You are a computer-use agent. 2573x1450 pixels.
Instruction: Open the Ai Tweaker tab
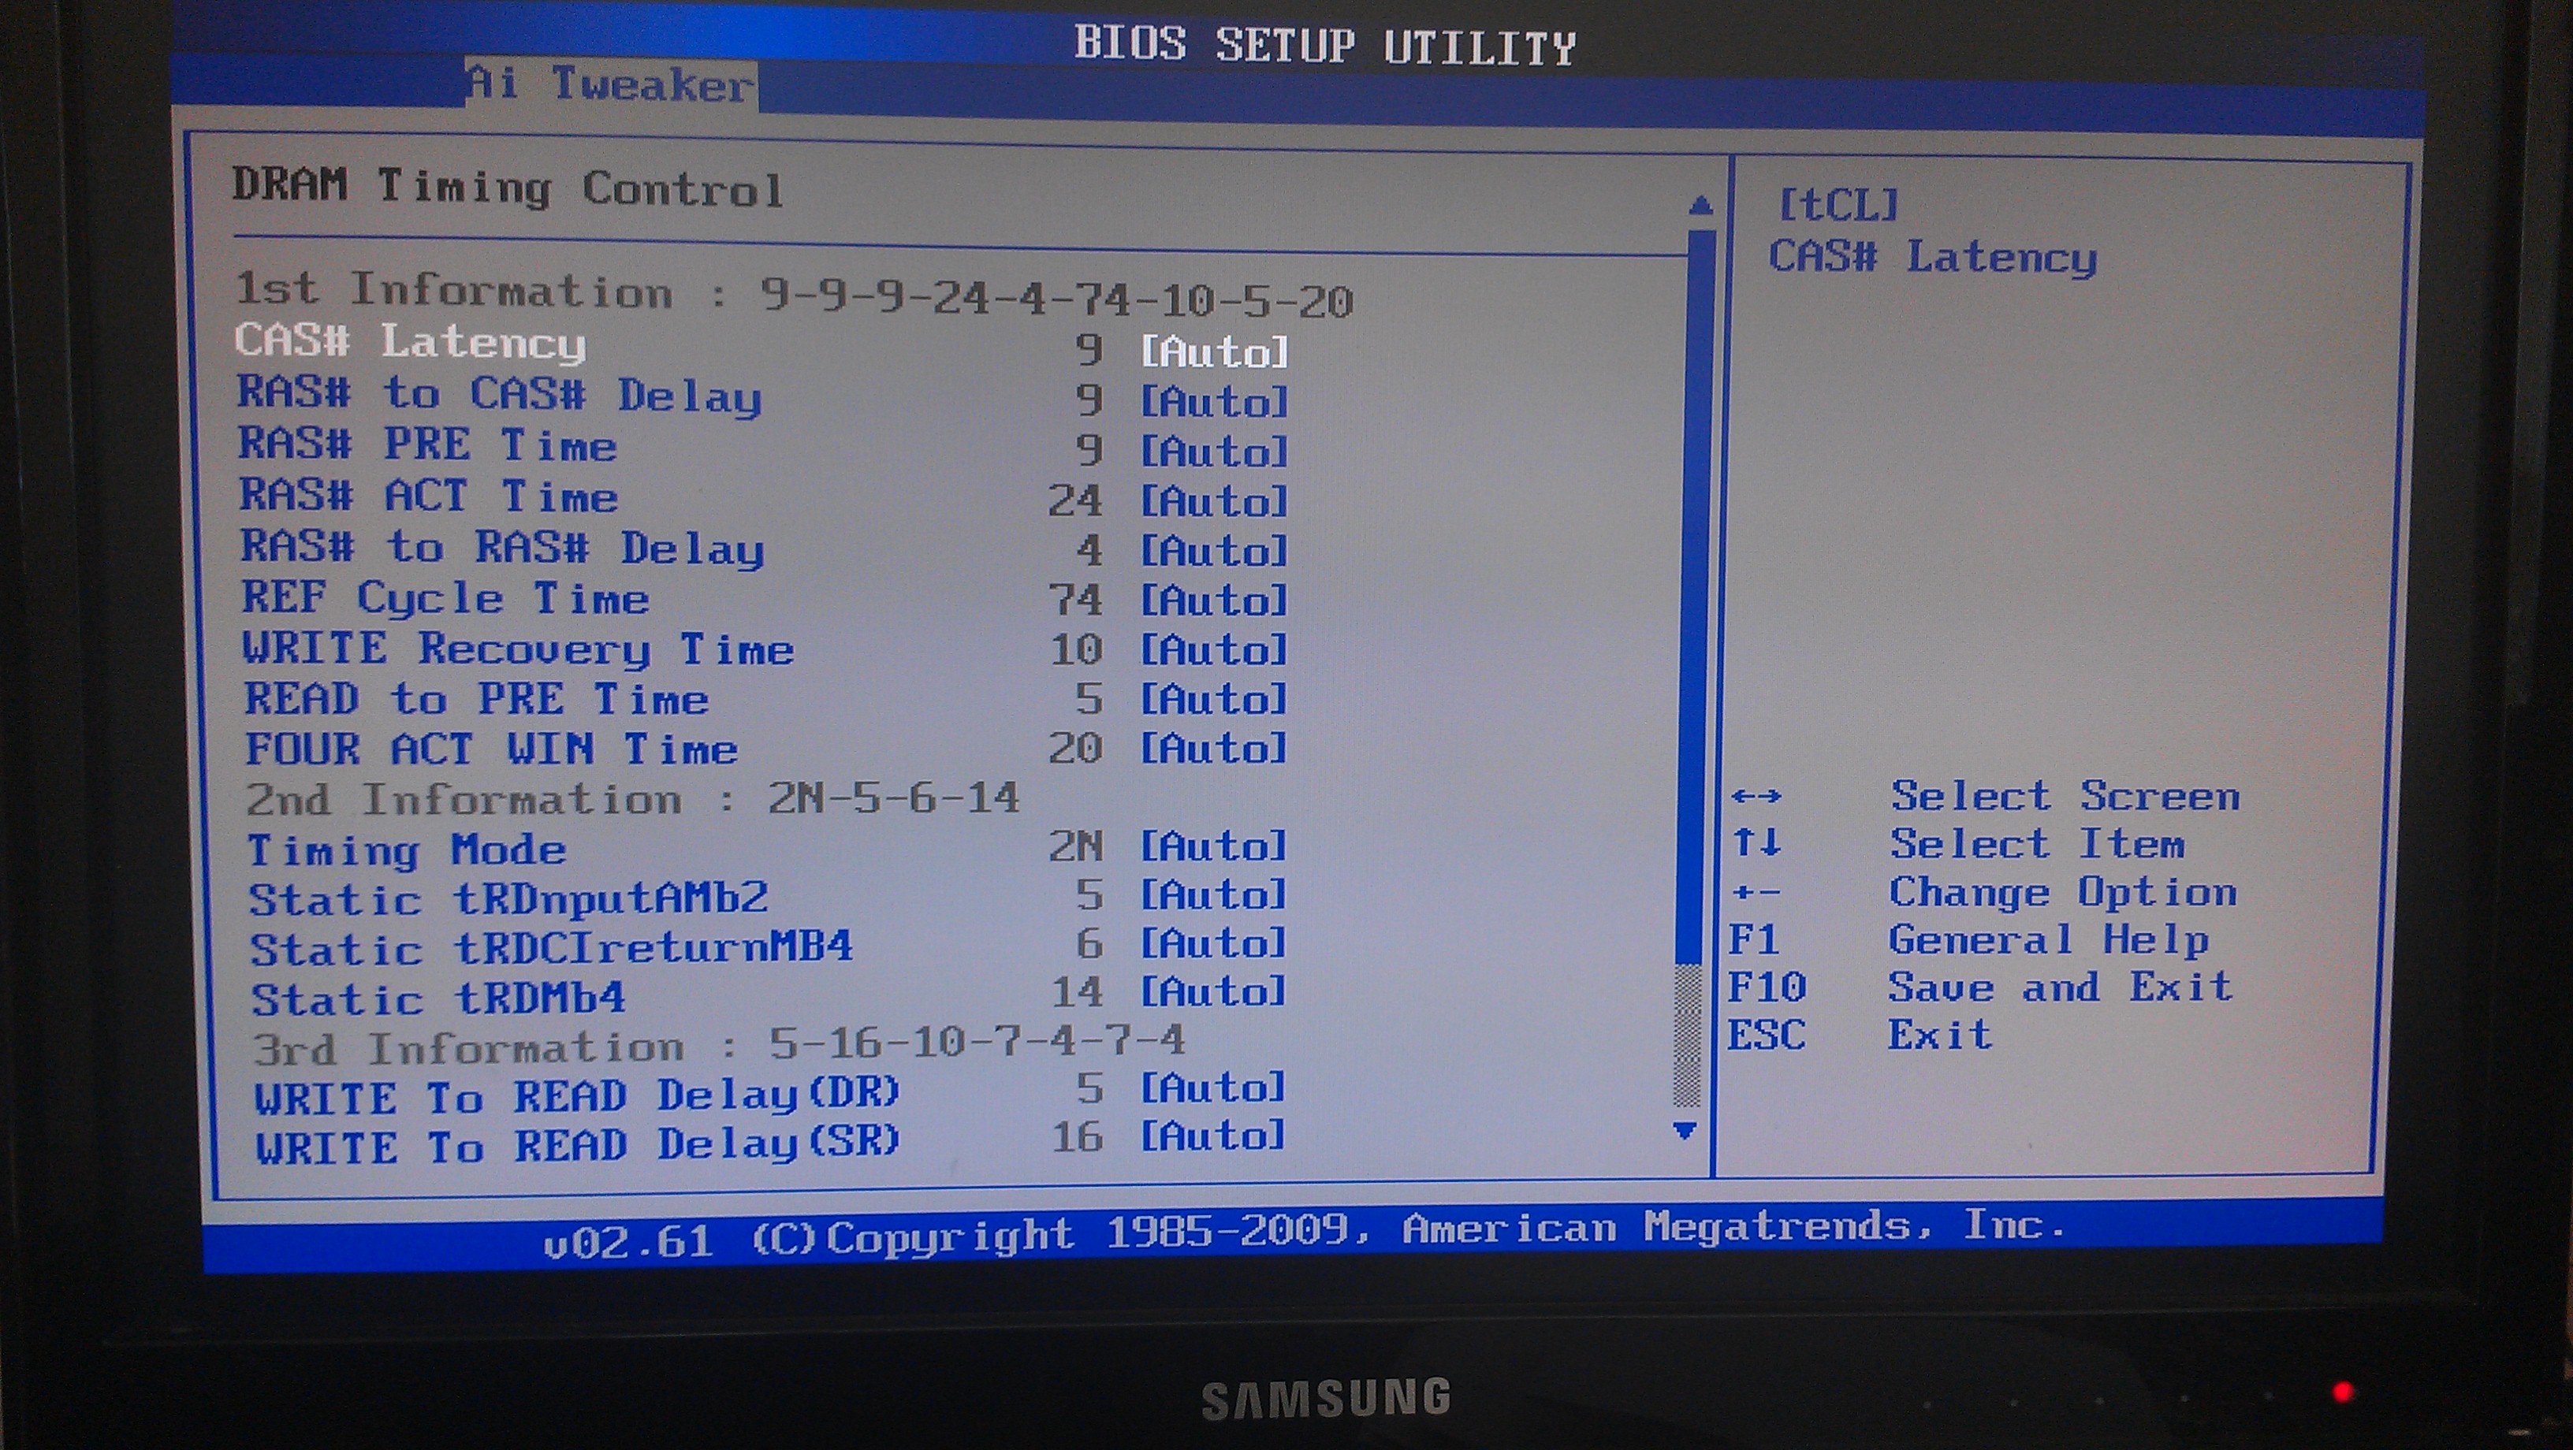pos(610,84)
